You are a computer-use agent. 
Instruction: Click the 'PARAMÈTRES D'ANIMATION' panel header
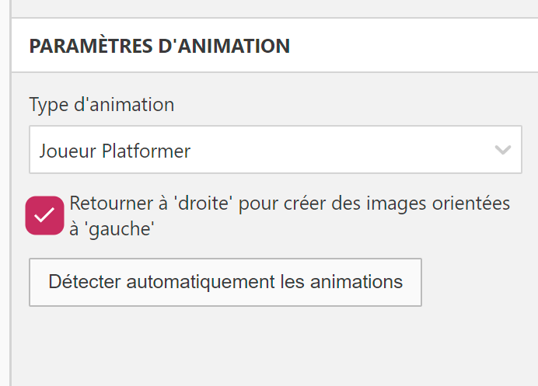pyautogui.click(x=159, y=46)
